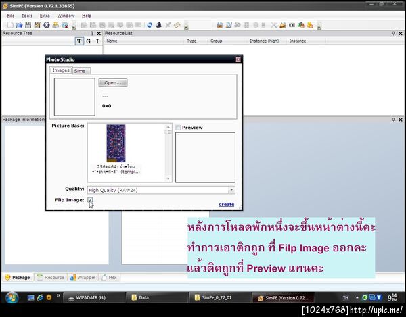Click the crossed wrench tools icon in right toolbar
The image size is (406, 317).
[x=273, y=25]
